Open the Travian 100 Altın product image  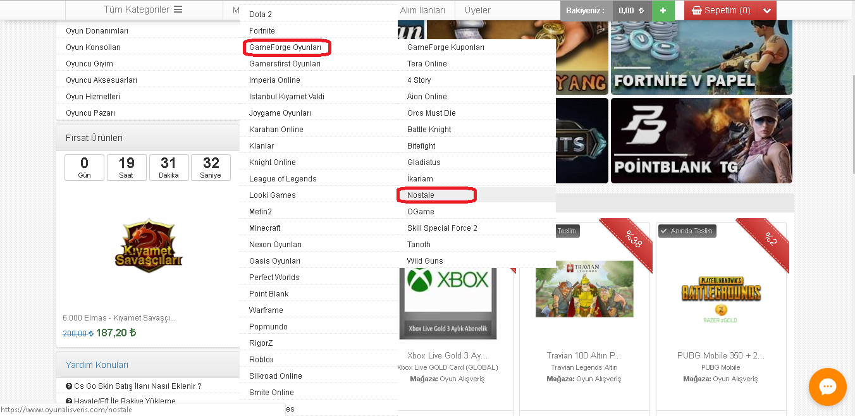click(584, 289)
